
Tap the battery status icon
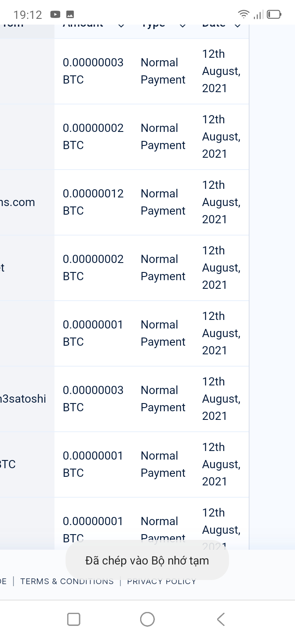click(x=274, y=15)
